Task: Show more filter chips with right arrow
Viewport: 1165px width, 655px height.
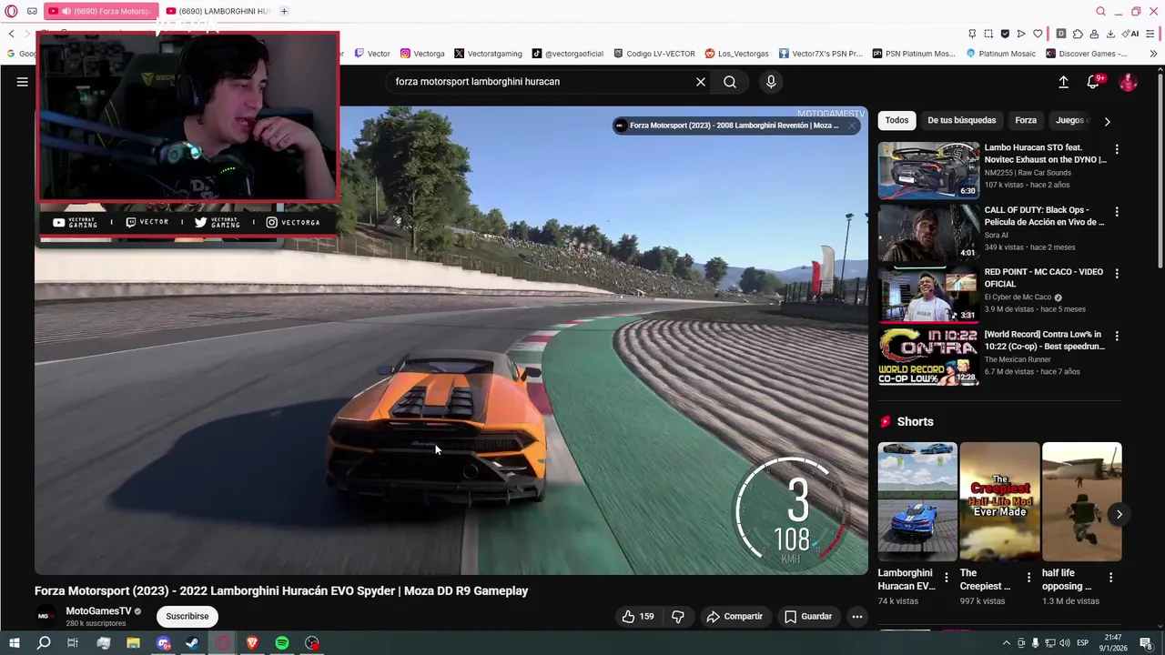Action: pos(1107,120)
